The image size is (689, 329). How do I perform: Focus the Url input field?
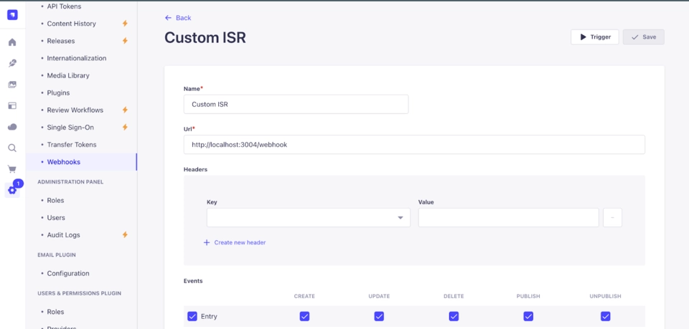tap(414, 144)
